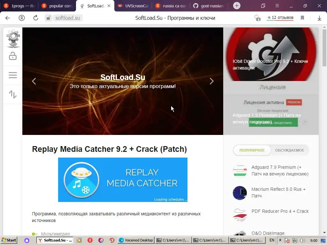Click the orange media player taskbar icon
The image size is (327, 245).
tap(79, 240)
